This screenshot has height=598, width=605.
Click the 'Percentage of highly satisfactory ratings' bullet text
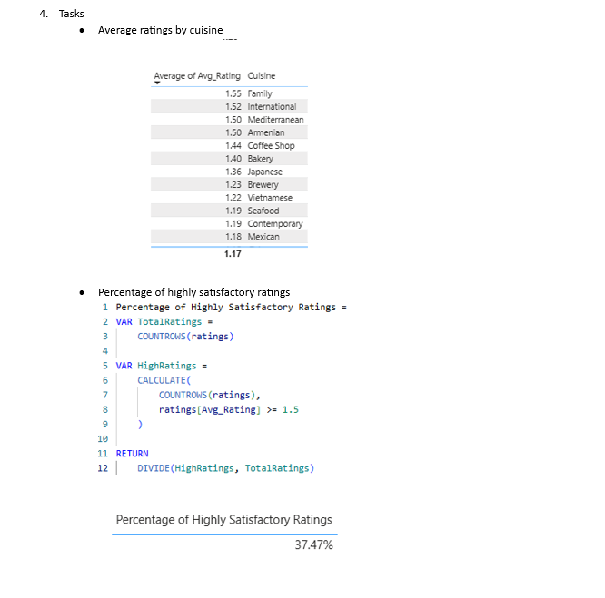[x=194, y=292]
